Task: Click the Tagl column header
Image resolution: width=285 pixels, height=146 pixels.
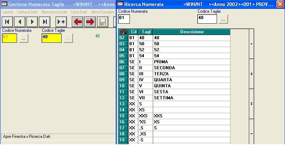Action: click(146, 32)
